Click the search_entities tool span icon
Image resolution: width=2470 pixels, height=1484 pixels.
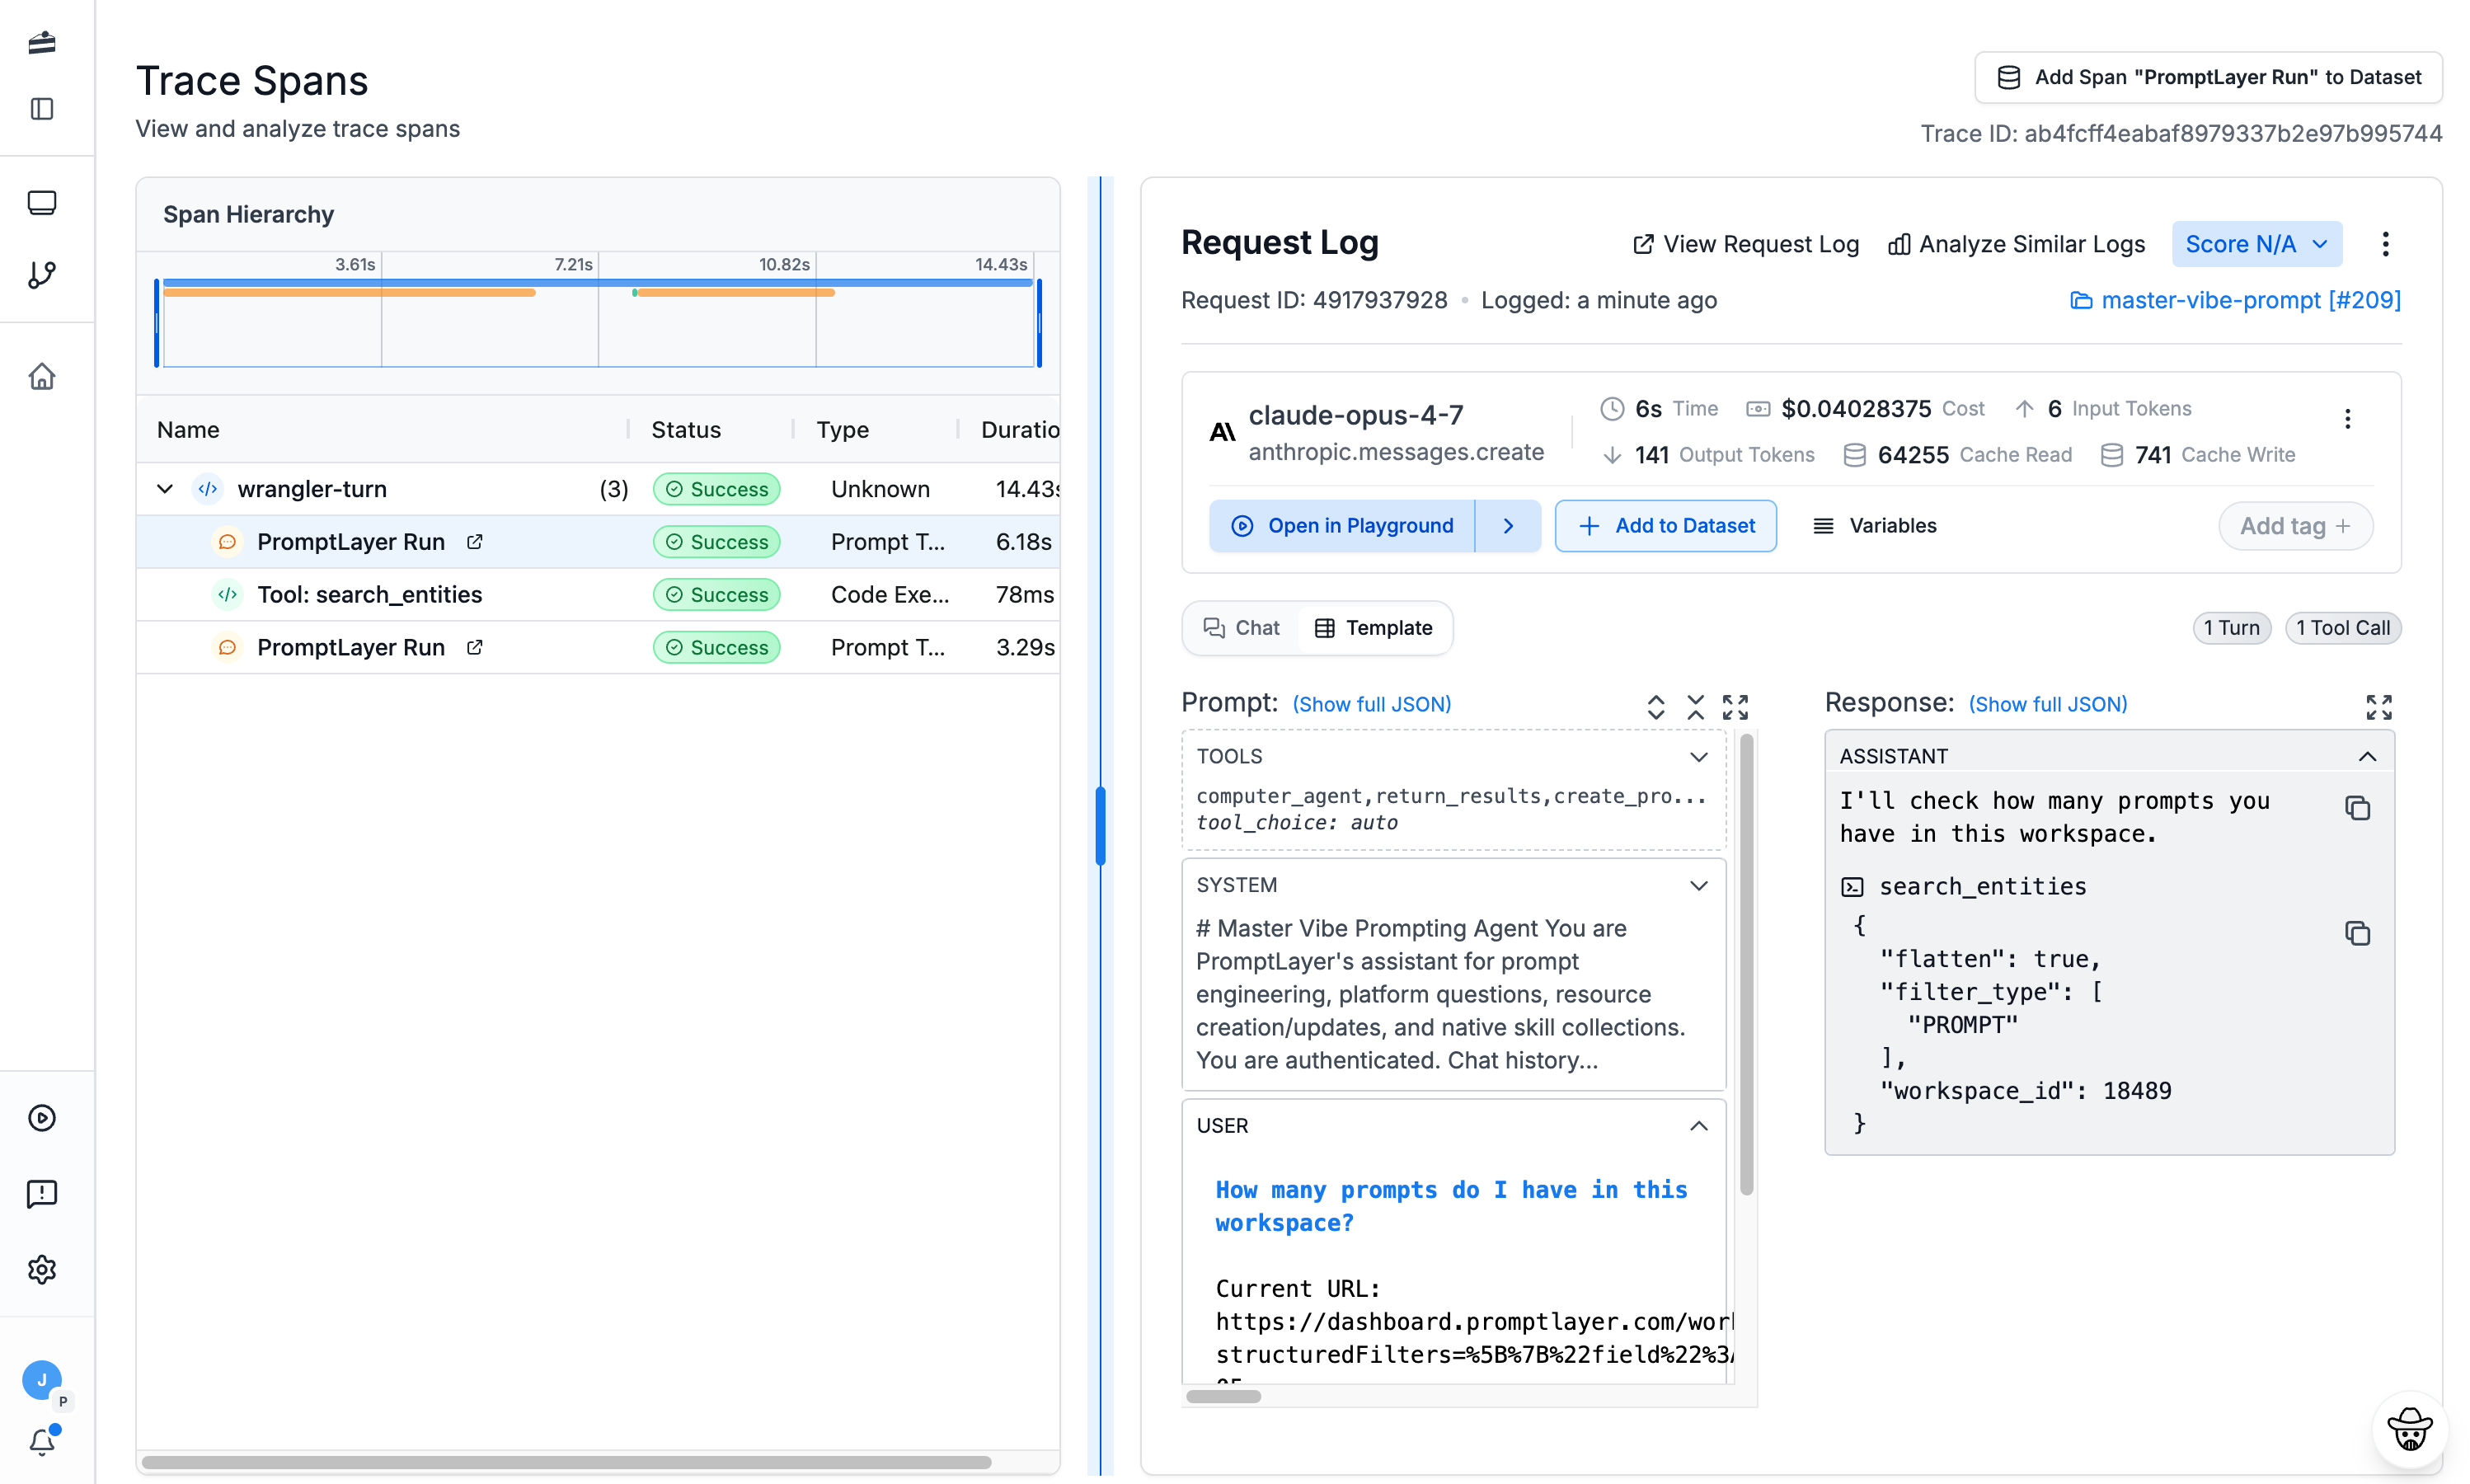pyautogui.click(x=228, y=594)
